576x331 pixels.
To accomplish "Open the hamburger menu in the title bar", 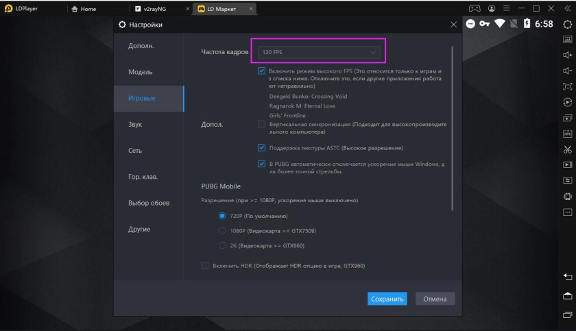I will pyautogui.click(x=507, y=8).
